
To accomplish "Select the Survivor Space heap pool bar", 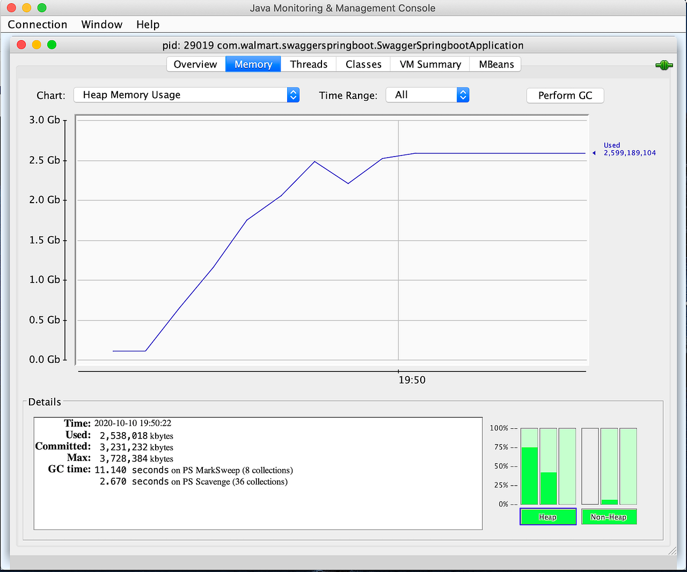I will click(548, 466).
